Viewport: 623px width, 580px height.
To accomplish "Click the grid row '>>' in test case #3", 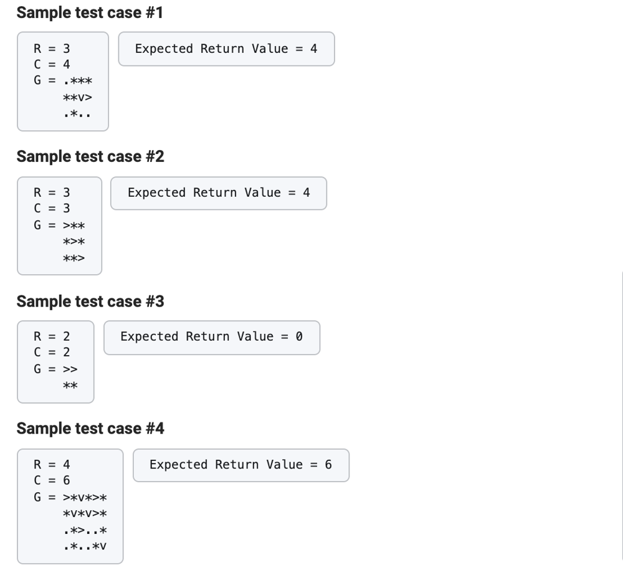I will tap(70, 369).
